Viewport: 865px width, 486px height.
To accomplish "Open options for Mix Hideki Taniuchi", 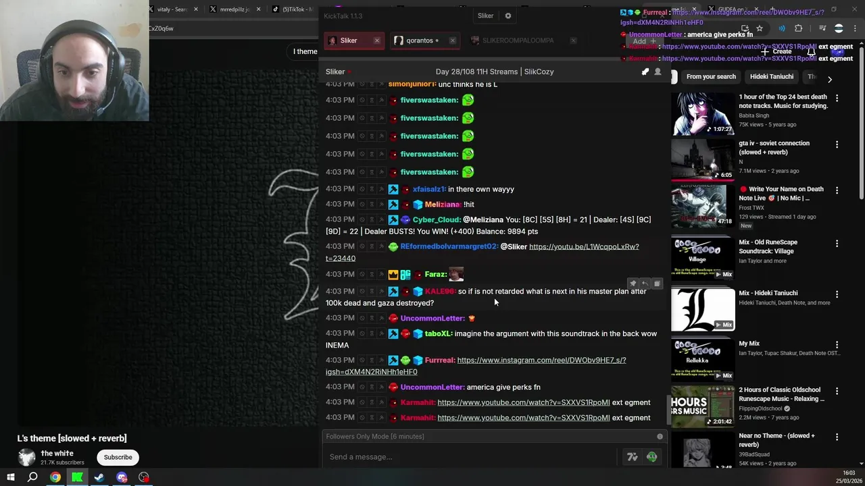I will tap(837, 294).
